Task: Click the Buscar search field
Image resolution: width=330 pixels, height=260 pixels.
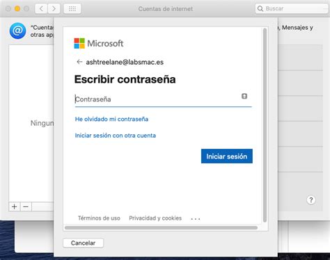Action: pyautogui.click(x=292, y=8)
